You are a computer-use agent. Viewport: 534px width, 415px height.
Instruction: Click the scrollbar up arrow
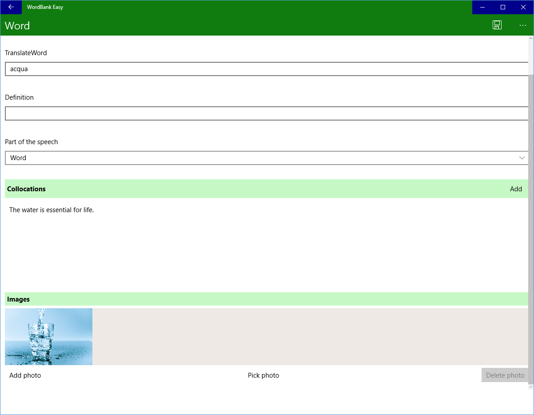pos(531,39)
